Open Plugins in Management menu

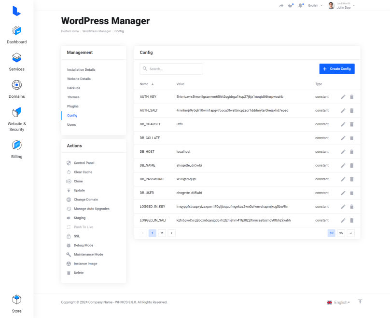(x=72, y=106)
